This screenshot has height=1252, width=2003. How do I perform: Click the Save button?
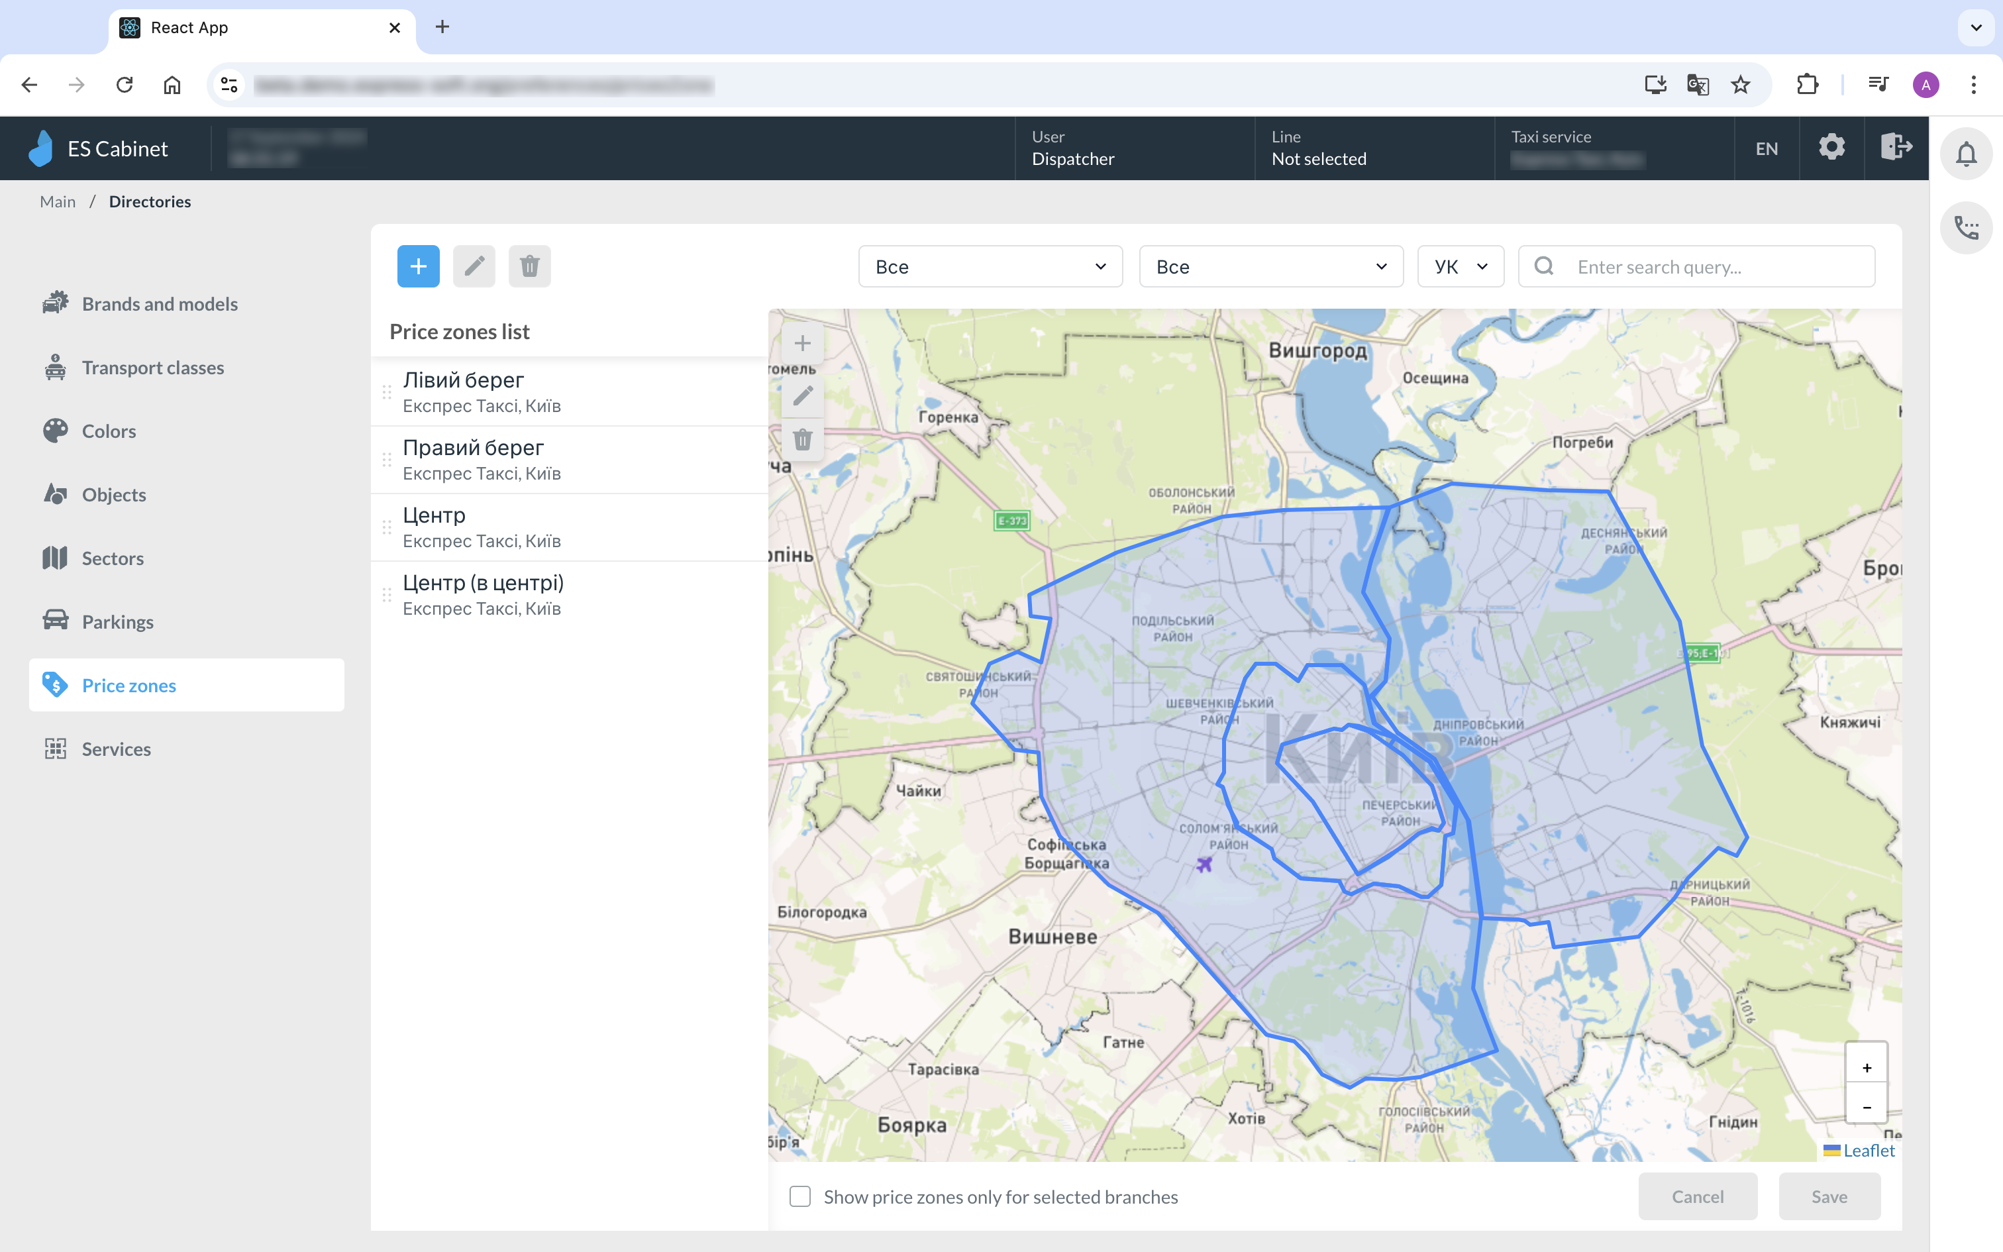tap(1829, 1196)
